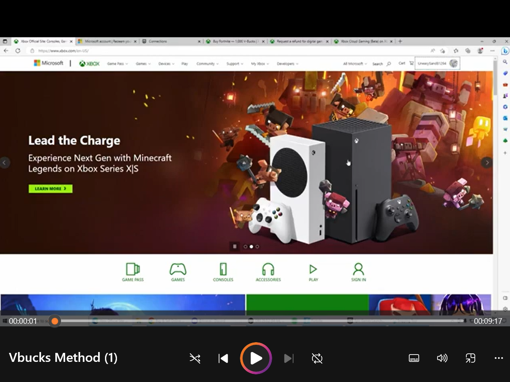Open the Game Pass icon shortcut
This screenshot has height=382, width=510.
tap(133, 272)
